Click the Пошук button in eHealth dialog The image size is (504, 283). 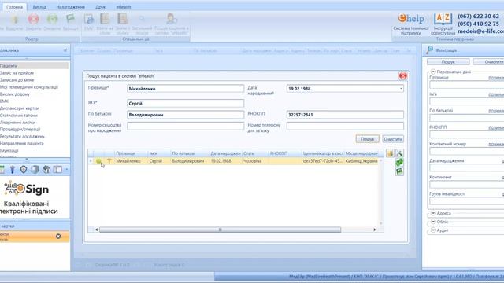pyautogui.click(x=368, y=139)
